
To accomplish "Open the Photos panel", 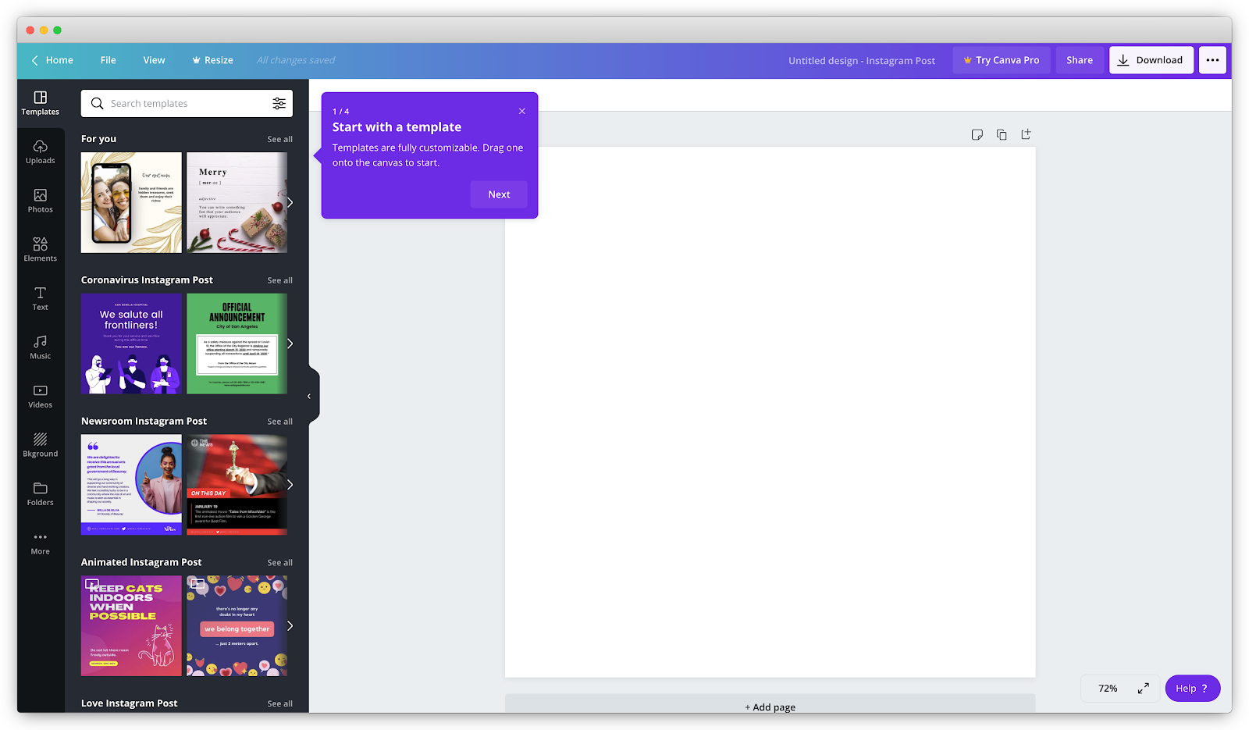I will tap(41, 201).
